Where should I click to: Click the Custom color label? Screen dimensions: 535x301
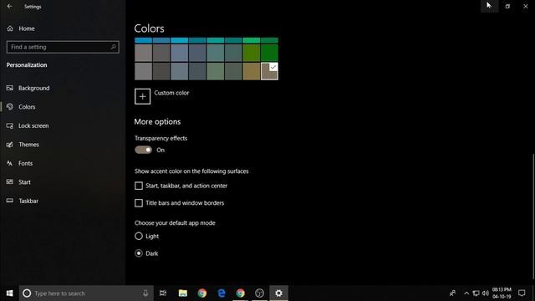click(171, 93)
